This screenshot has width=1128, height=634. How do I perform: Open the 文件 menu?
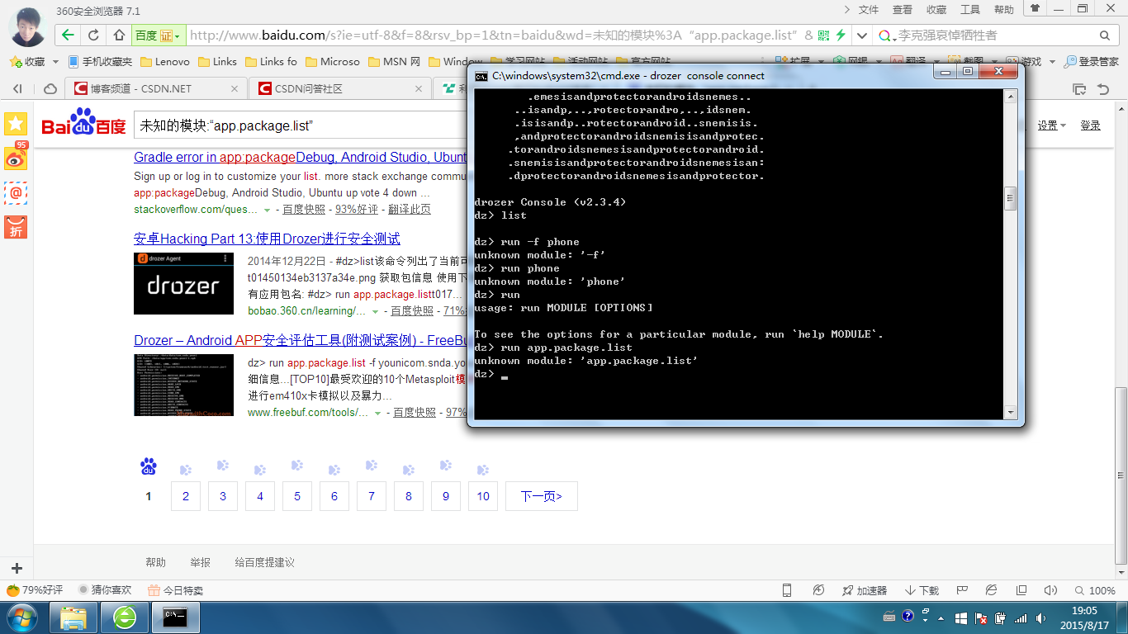pyautogui.click(x=869, y=10)
